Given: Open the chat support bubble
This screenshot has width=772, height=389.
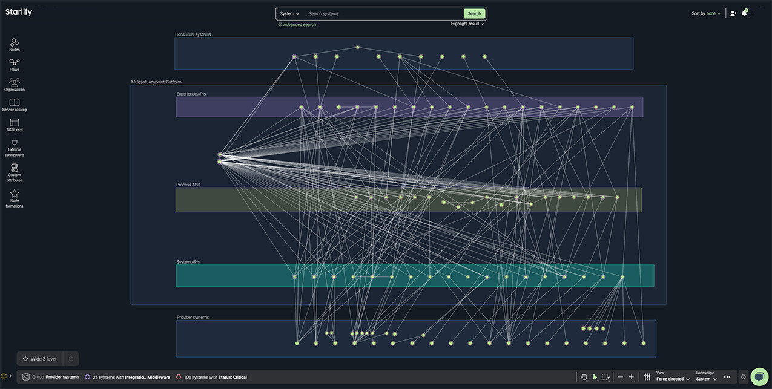Looking at the screenshot, I should point(759,376).
